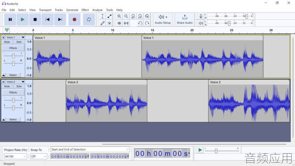Open the Help menu

pyautogui.click(x=119, y=10)
